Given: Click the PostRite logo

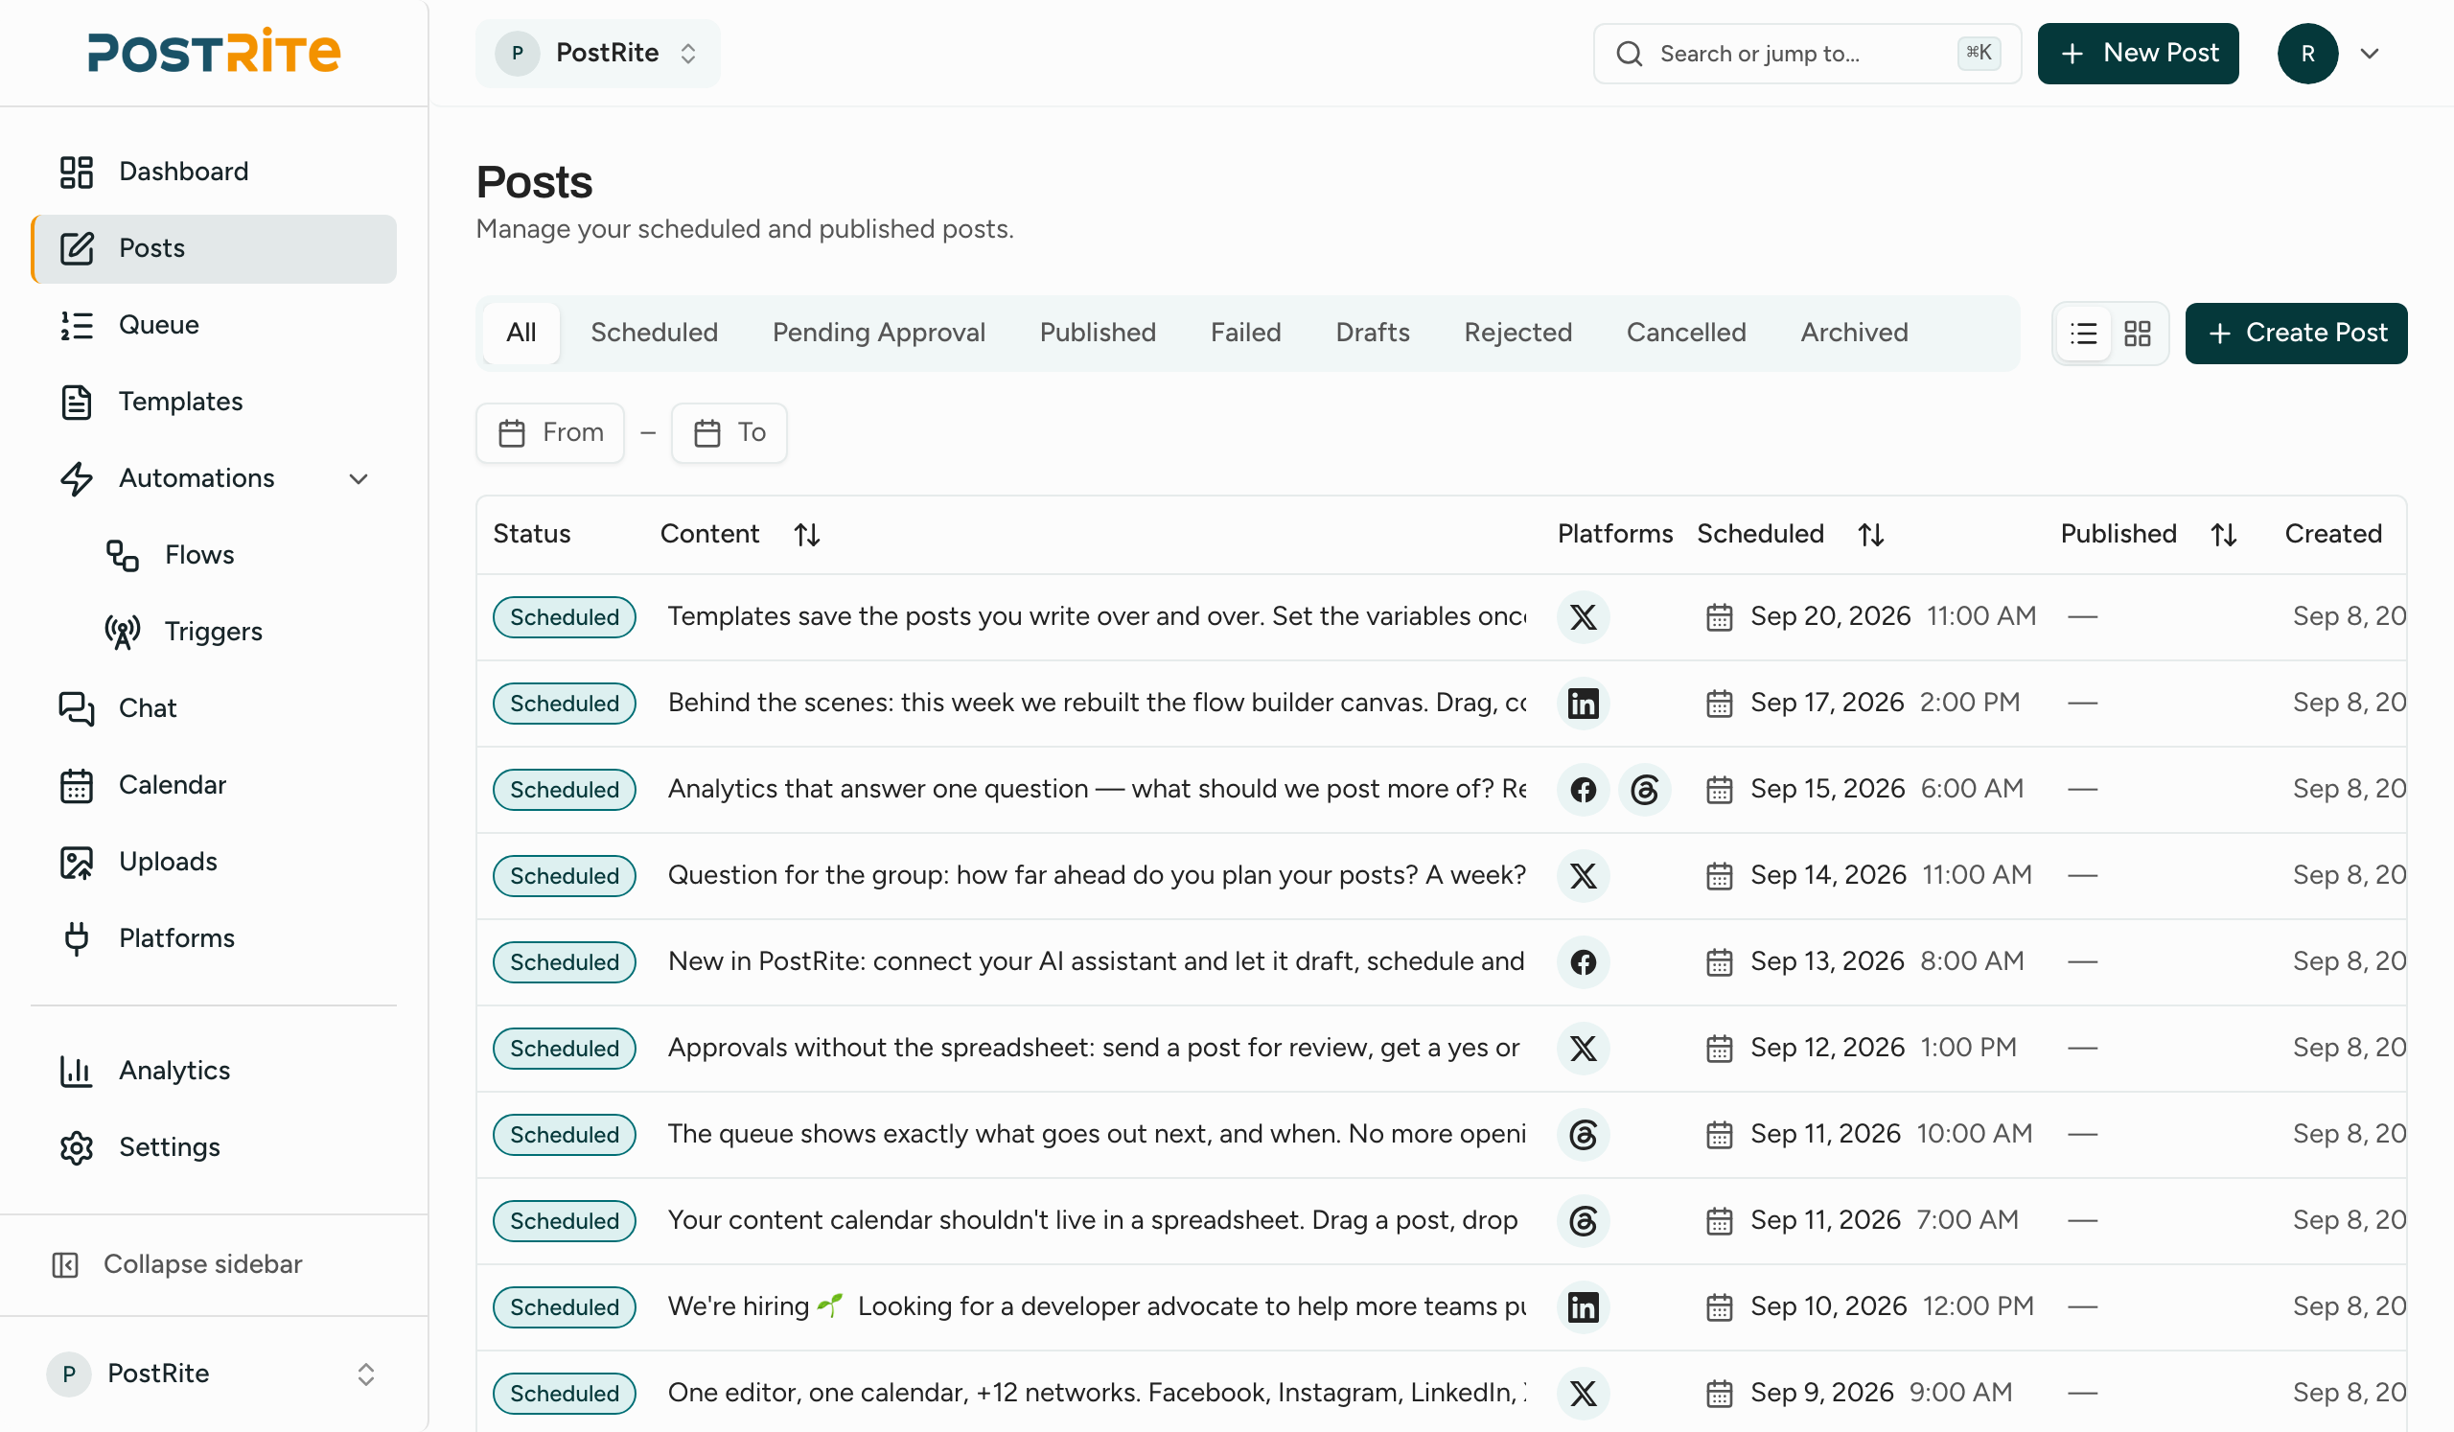Looking at the screenshot, I should point(214,52).
